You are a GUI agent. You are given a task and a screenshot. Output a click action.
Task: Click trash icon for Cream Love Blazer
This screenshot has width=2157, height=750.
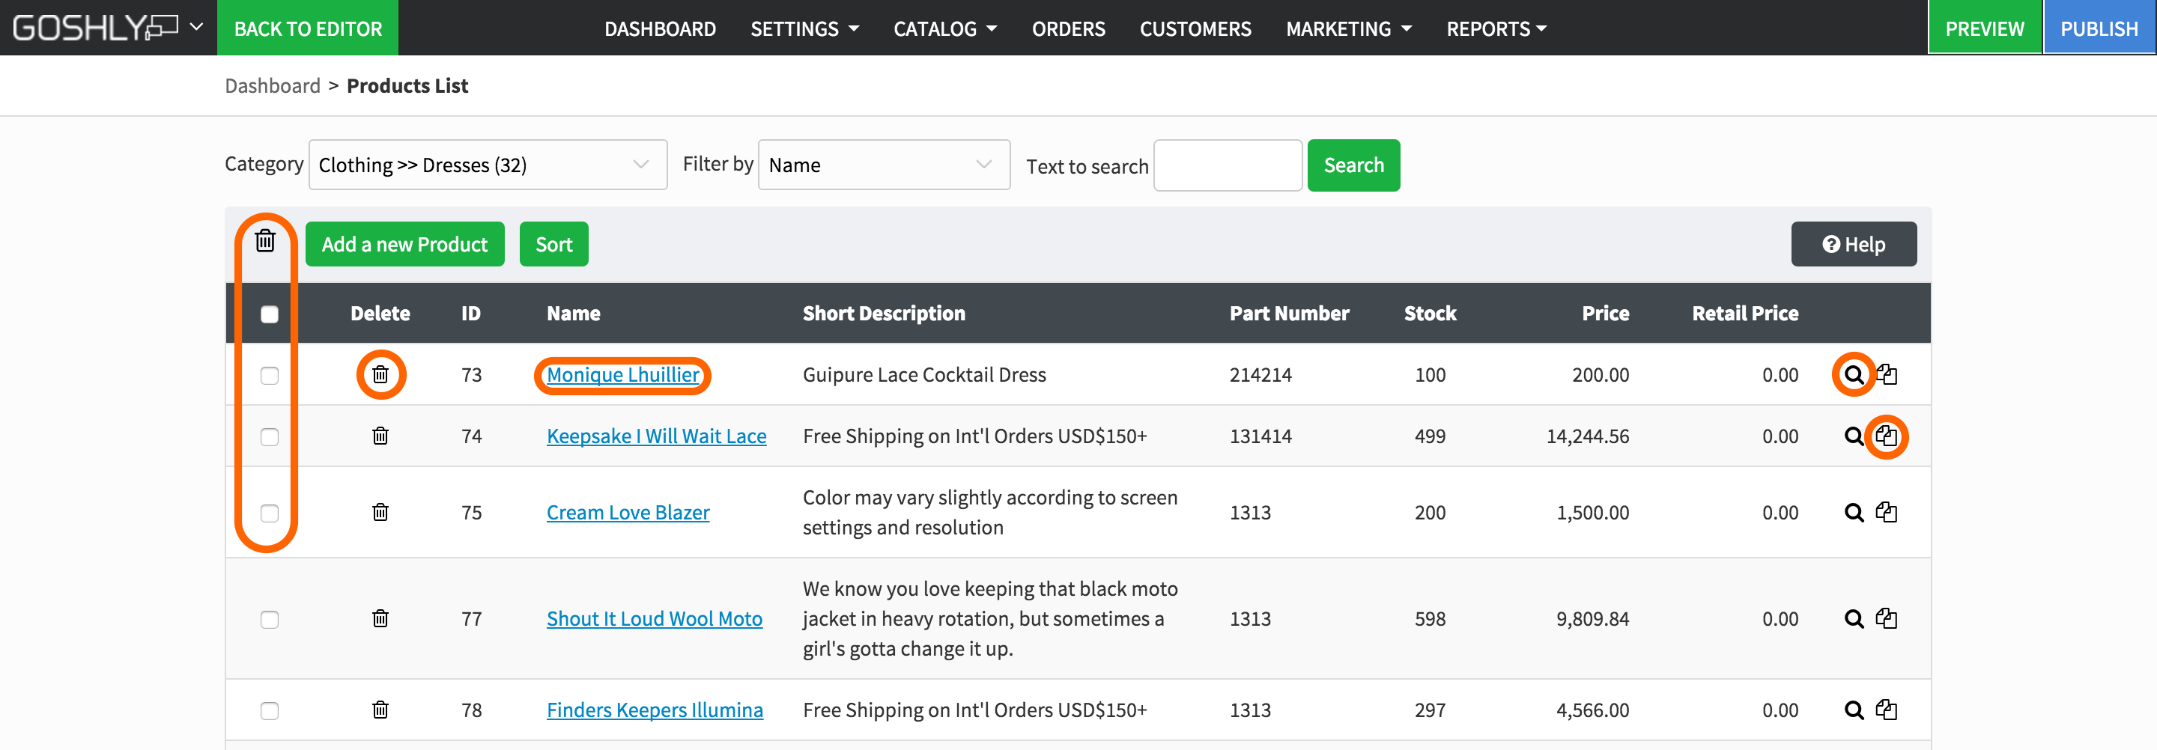pyautogui.click(x=380, y=511)
